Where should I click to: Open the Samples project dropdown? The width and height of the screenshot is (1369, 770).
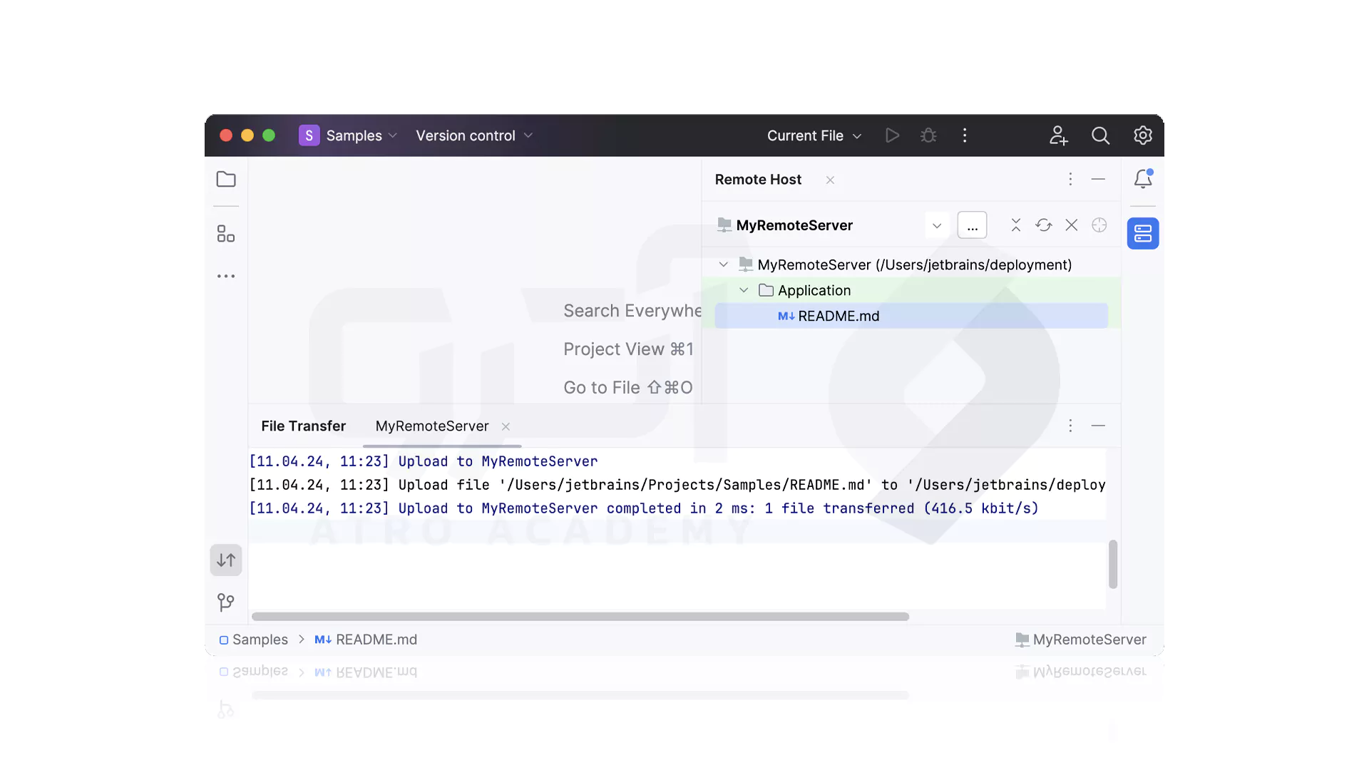point(348,135)
